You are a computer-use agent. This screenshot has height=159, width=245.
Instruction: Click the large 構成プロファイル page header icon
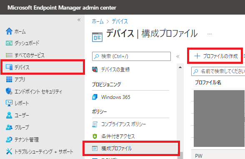[97, 37]
